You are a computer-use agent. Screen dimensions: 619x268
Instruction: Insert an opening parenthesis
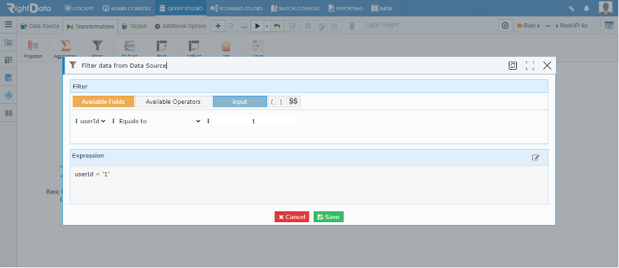[x=273, y=102]
